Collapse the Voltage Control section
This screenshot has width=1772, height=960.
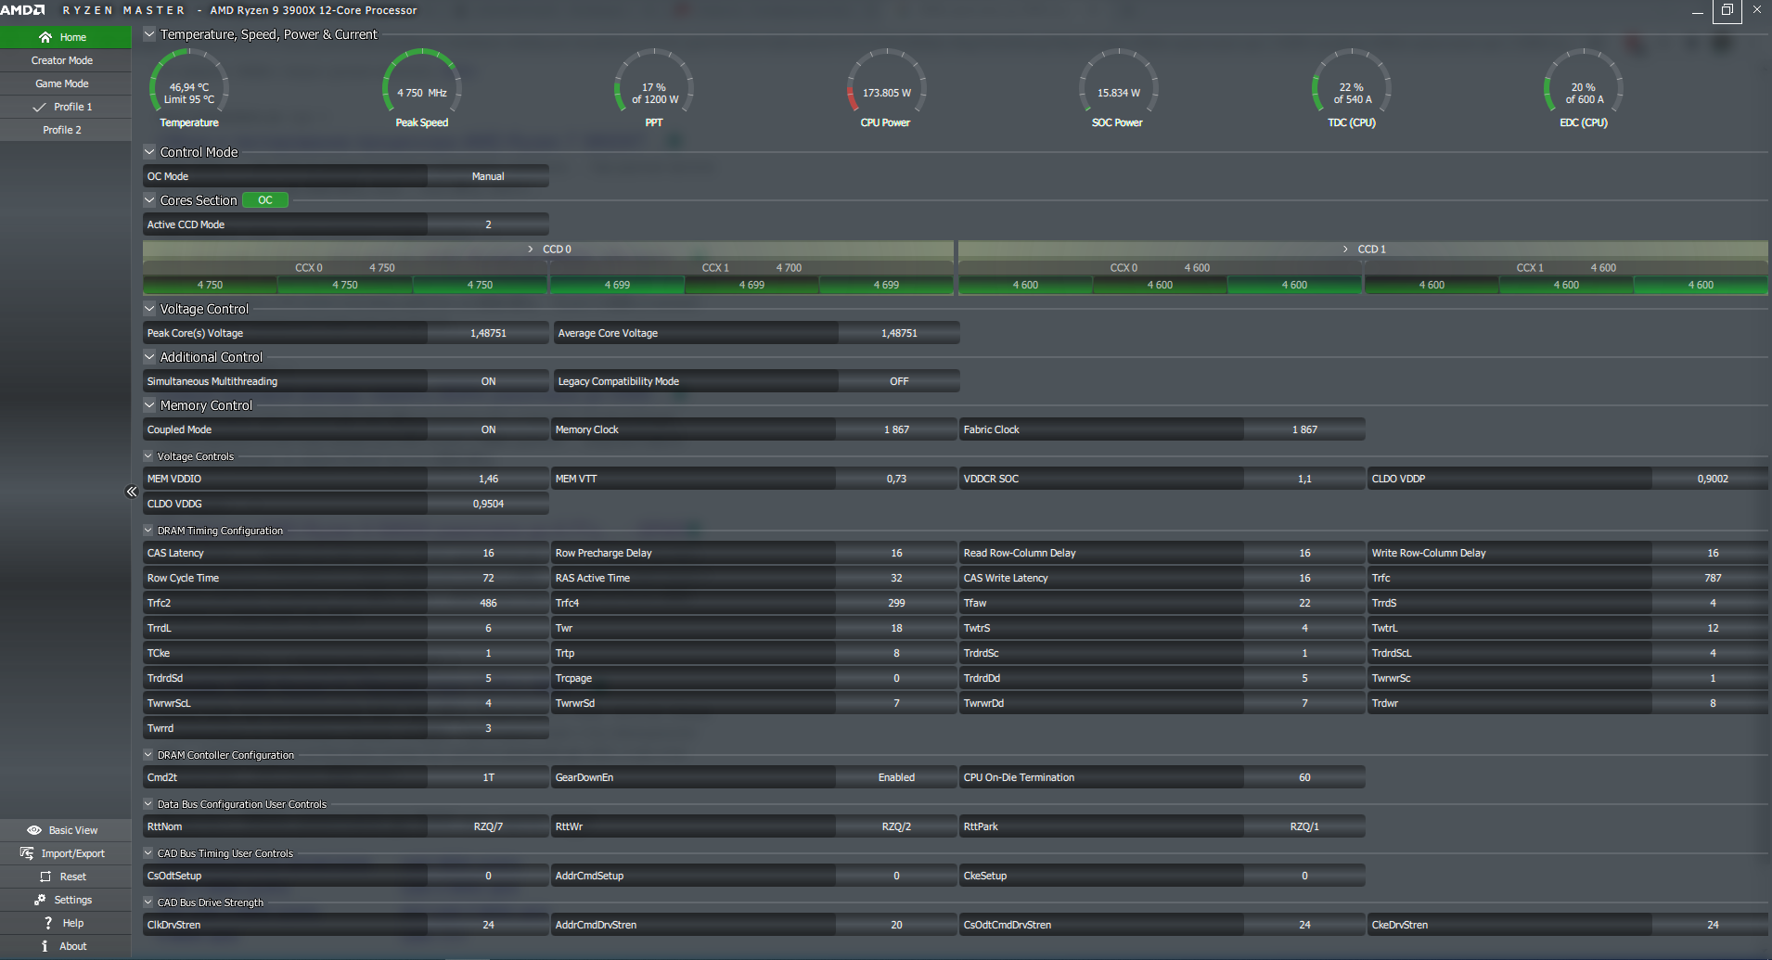click(x=149, y=309)
